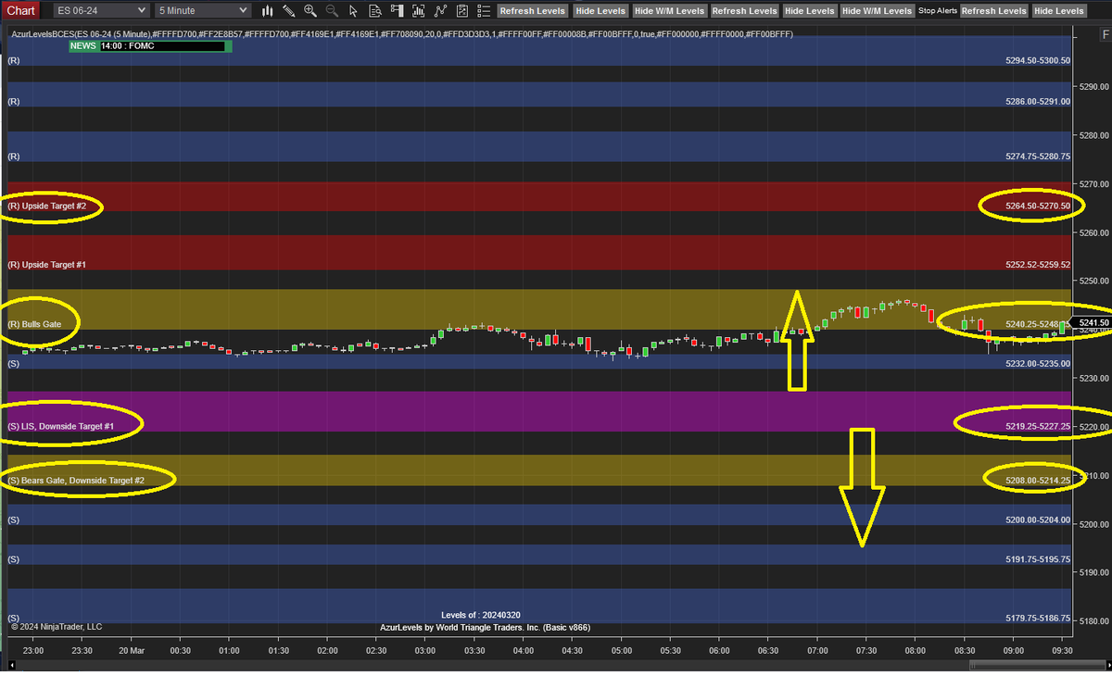Image resolution: width=1112 pixels, height=676 pixels.
Task: Click the 5264.50-5270.50 level value
Action: tap(1038, 207)
